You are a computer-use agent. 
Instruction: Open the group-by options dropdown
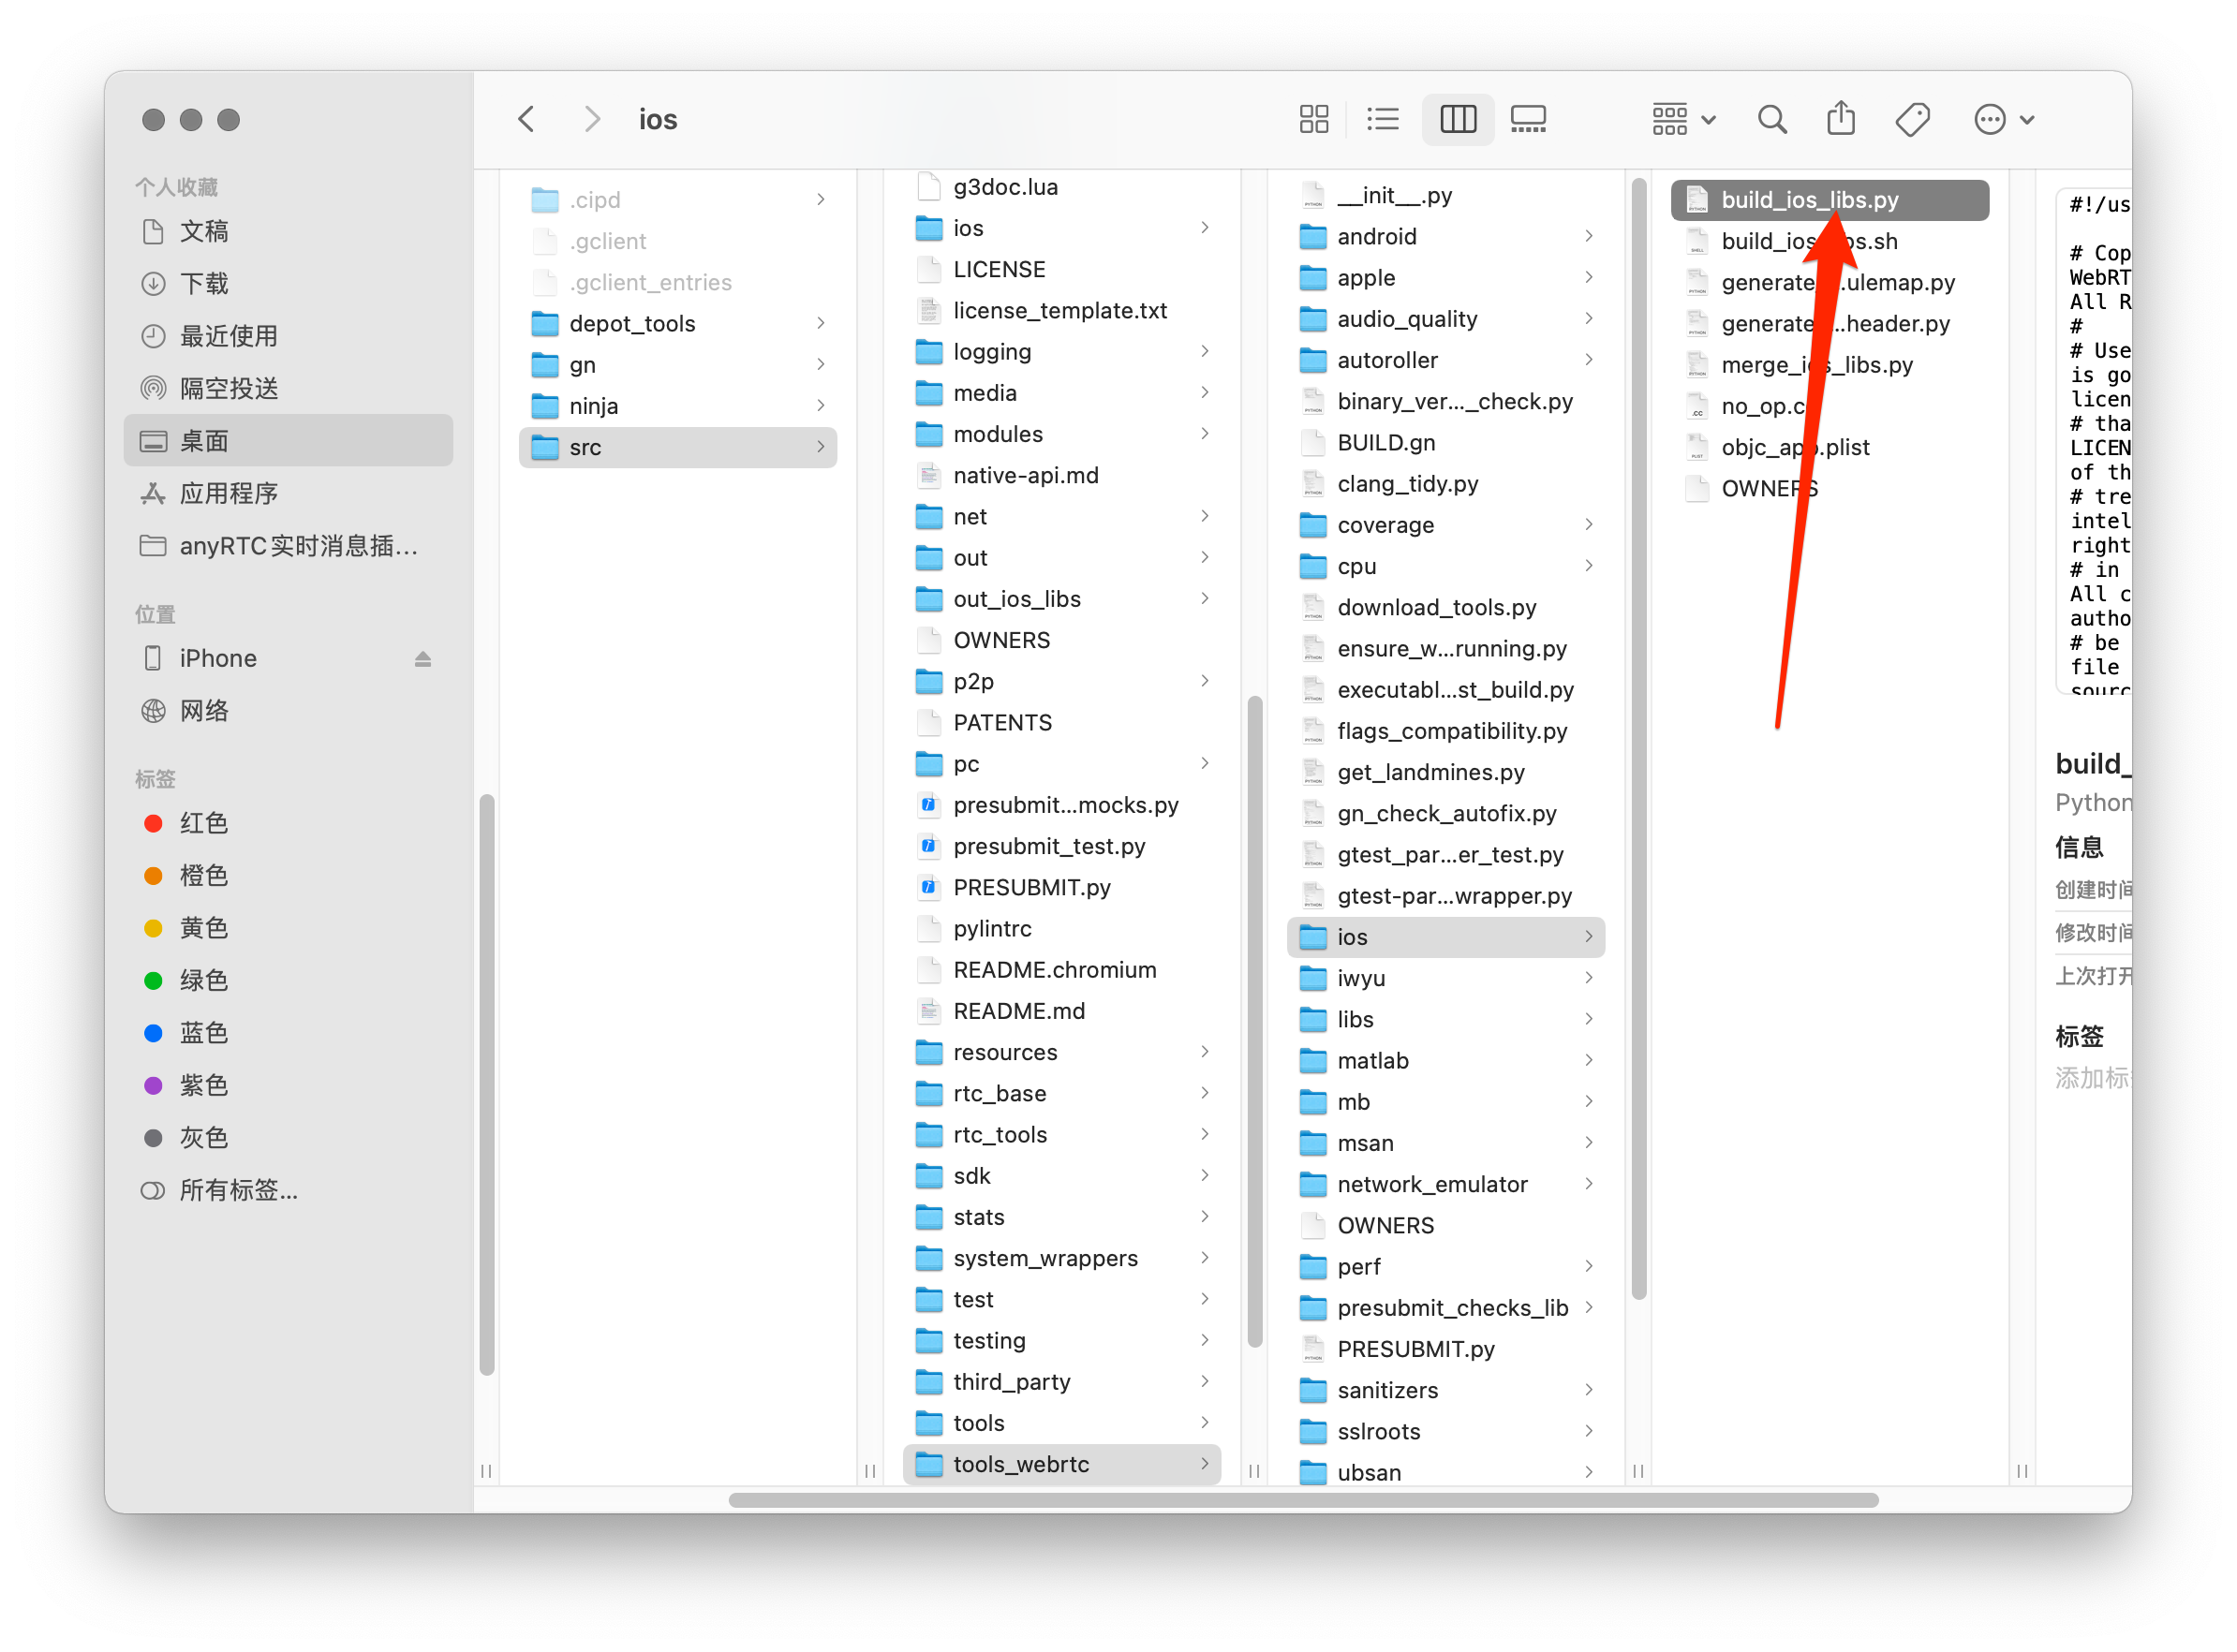click(x=1683, y=119)
